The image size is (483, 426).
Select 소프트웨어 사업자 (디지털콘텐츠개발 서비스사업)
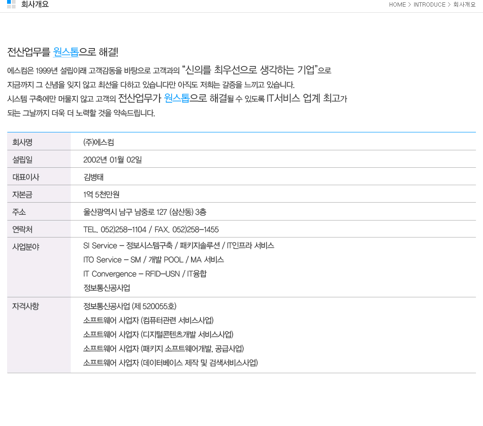click(158, 335)
